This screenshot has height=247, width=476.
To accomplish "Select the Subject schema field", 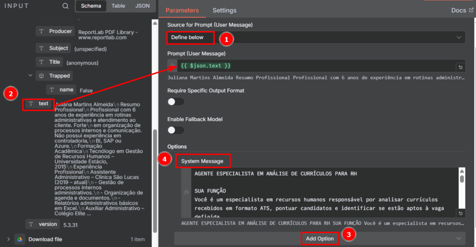I will 53,48.
